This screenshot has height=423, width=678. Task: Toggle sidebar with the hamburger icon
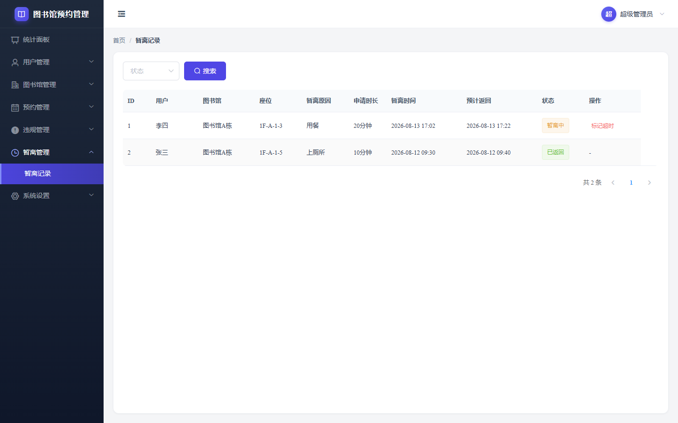coord(121,14)
